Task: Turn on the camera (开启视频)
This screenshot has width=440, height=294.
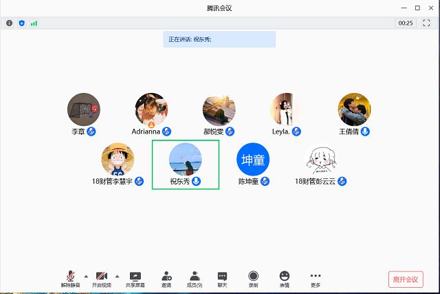Action: point(102,278)
